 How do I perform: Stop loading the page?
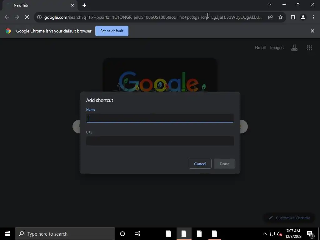[x=27, y=17]
